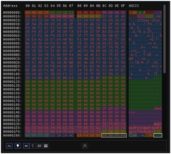Toggle uppercase hex characters (Aa icon)
The height and width of the screenshot is (154, 171).
[x=9, y=146]
